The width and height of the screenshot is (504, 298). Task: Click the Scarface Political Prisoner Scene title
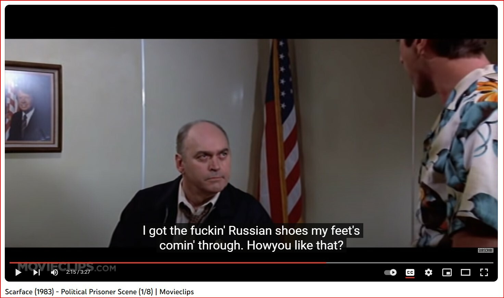point(99,292)
